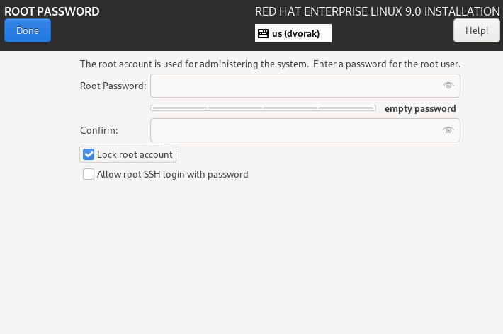Click the "Root Password:" field label

pos(113,86)
